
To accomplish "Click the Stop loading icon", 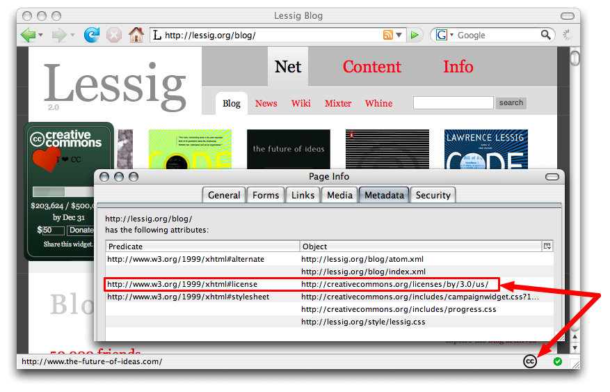I will pos(114,35).
